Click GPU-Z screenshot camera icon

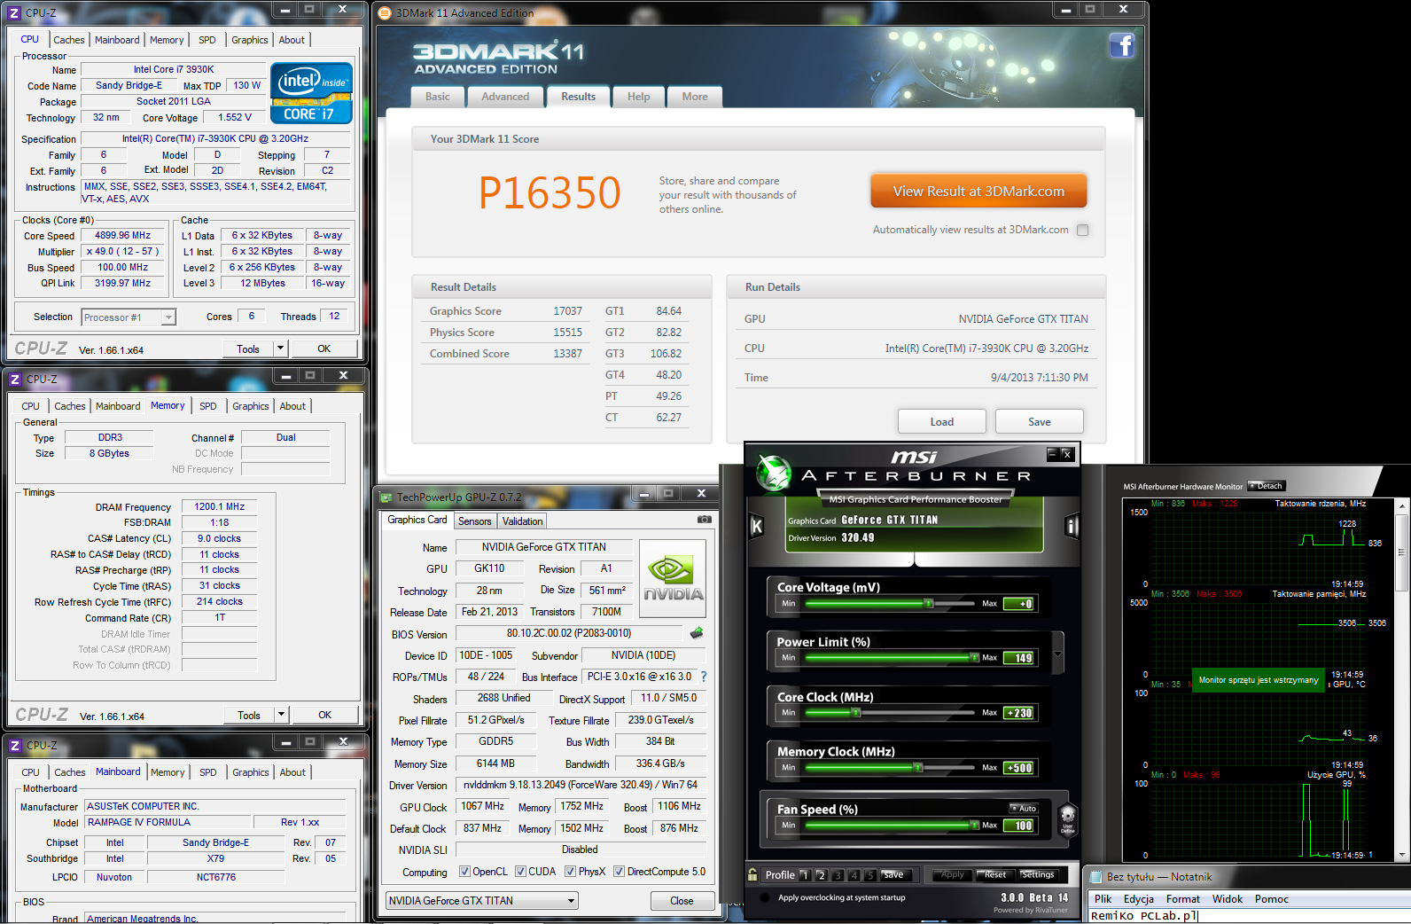(704, 520)
